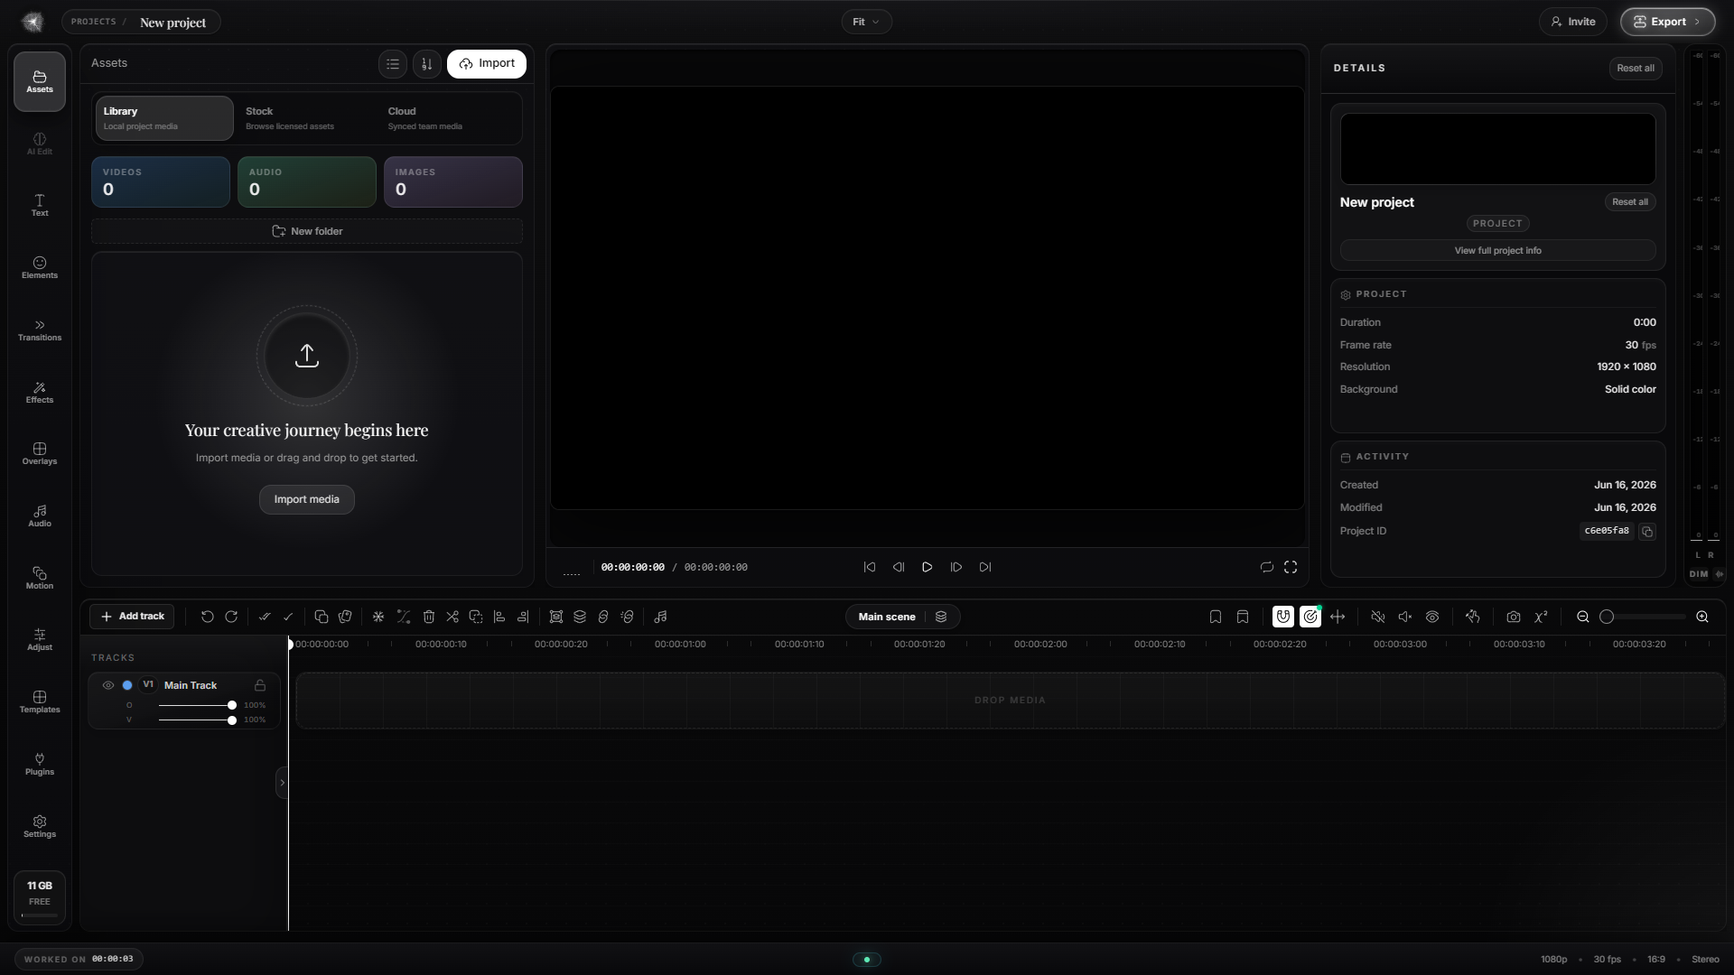Open the Elements panel
This screenshot has height=975, width=1734.
pos(40,268)
